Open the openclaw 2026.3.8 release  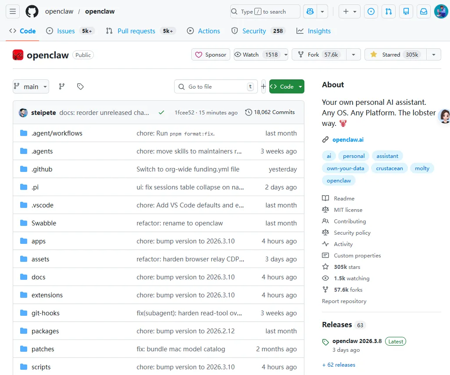click(357, 341)
